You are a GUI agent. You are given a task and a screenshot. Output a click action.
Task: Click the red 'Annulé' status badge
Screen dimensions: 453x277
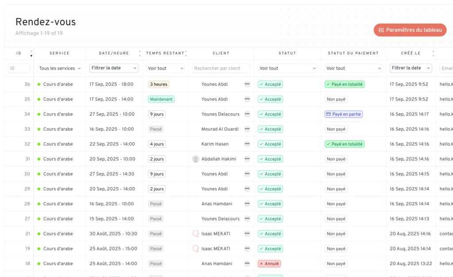point(269,264)
